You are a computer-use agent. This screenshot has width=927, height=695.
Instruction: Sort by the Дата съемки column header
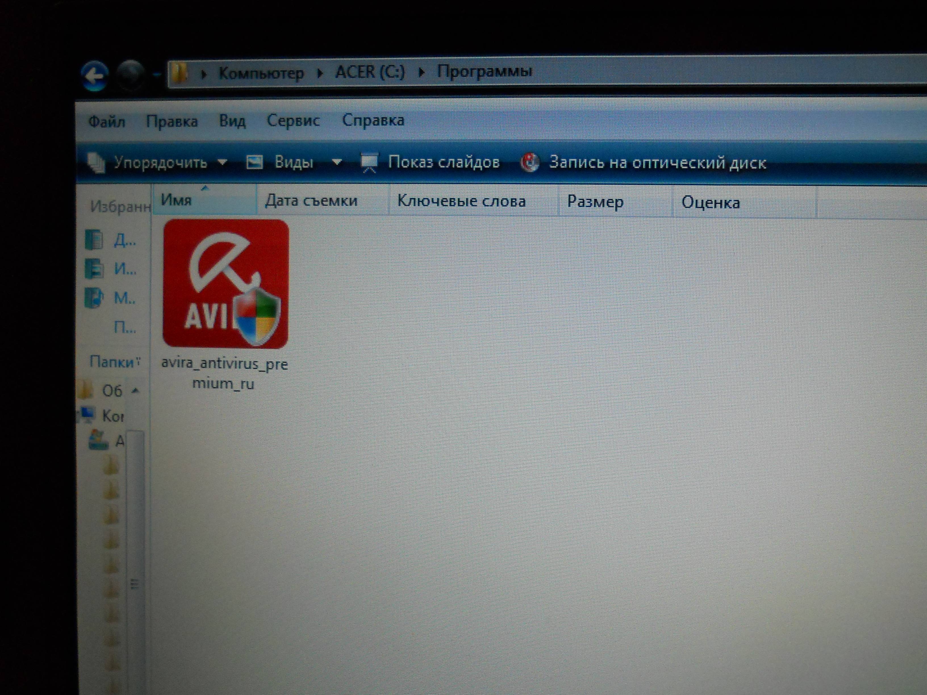point(323,201)
